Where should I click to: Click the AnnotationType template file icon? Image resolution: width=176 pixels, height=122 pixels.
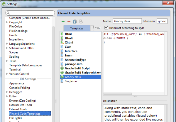(62, 60)
